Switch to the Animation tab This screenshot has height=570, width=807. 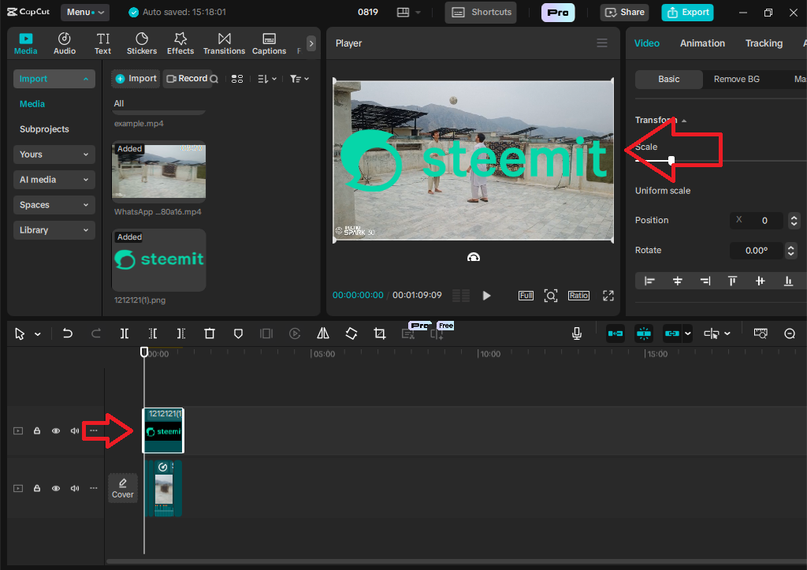[x=702, y=43]
